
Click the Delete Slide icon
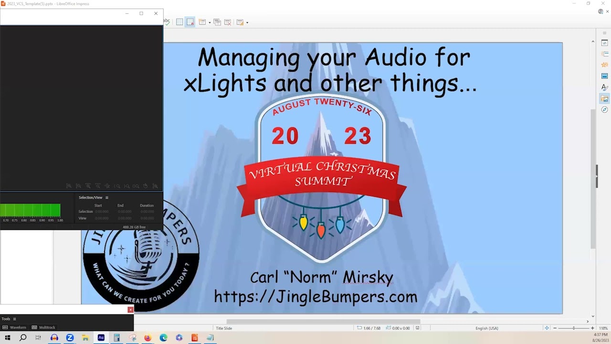click(228, 22)
